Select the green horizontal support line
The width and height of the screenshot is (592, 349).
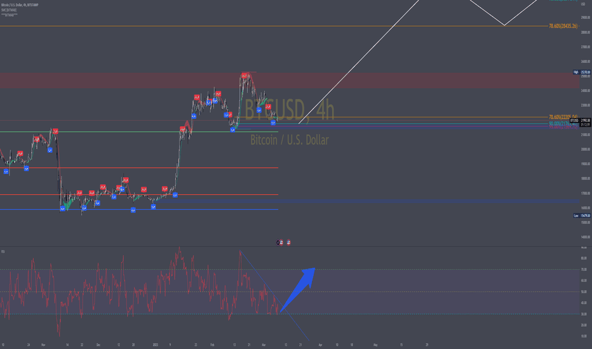(139, 132)
